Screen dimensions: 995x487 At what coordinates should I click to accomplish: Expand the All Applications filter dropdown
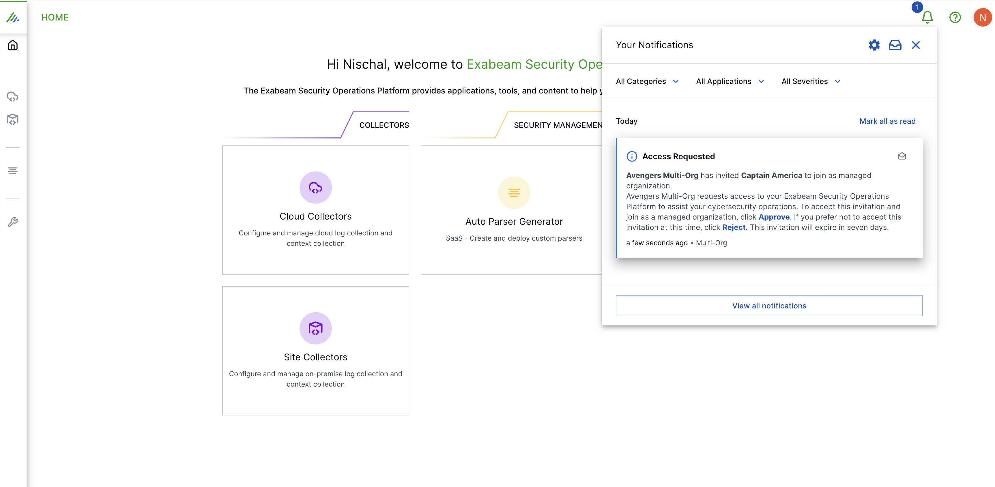pos(730,81)
